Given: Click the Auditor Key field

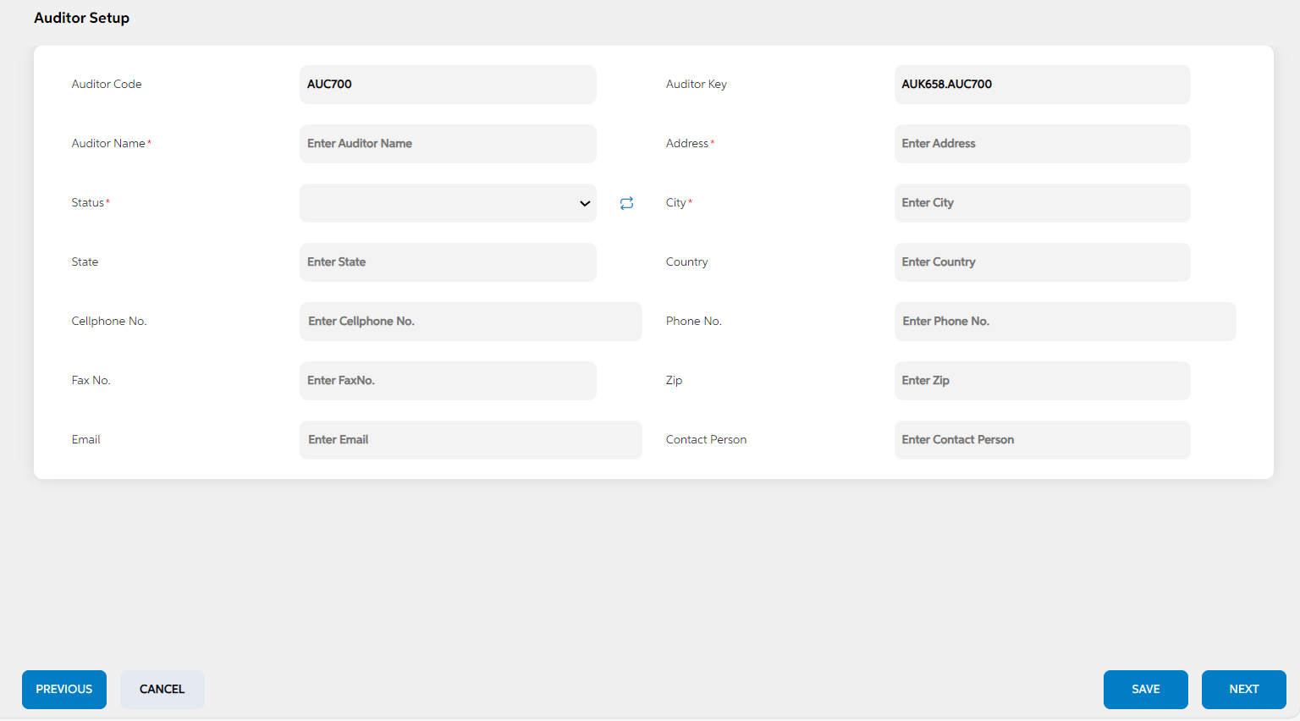Looking at the screenshot, I should point(1042,85).
